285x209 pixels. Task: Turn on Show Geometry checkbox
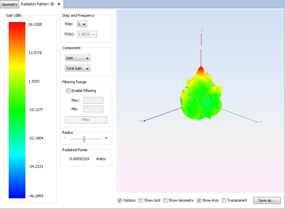165,200
